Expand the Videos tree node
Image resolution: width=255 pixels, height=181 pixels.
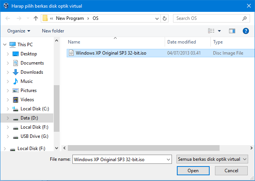[8, 100]
